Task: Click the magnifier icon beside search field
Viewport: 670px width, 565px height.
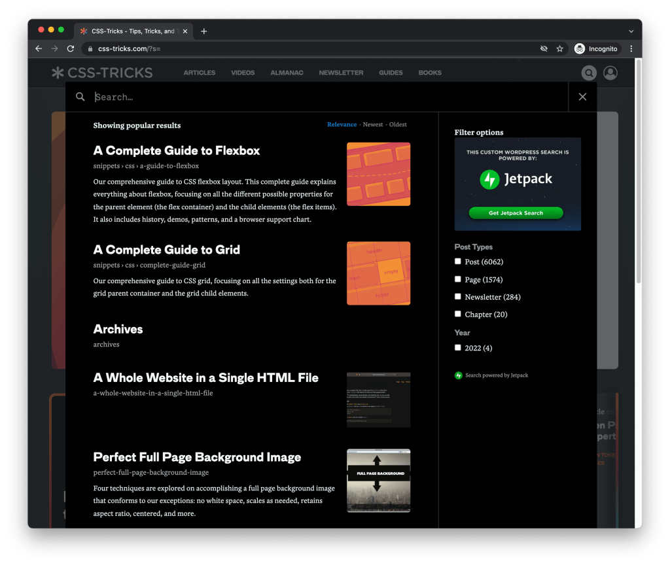Action: coord(80,97)
